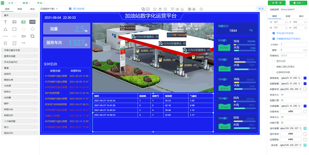
Task: Click the 当前选择 history-table51 field
Action: [294, 9]
